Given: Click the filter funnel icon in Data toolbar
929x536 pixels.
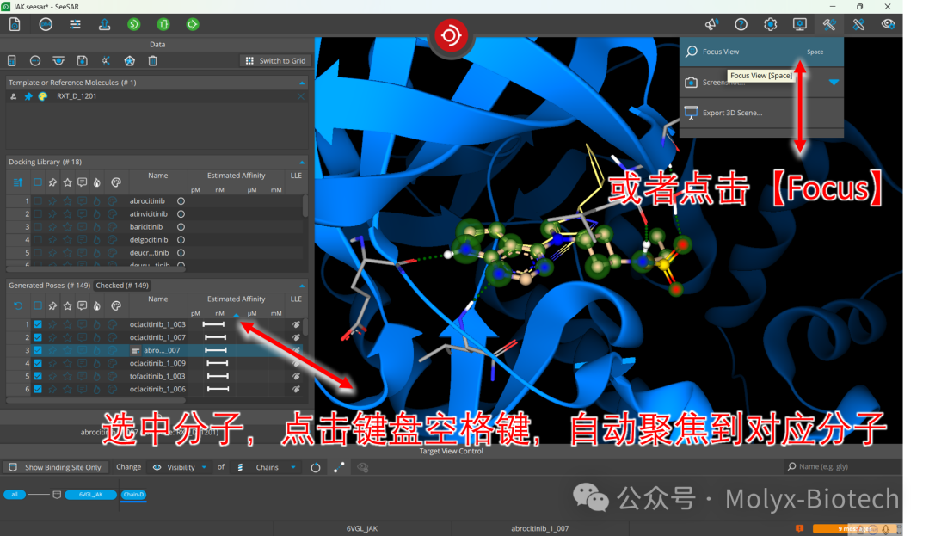Looking at the screenshot, I should (x=58, y=60).
